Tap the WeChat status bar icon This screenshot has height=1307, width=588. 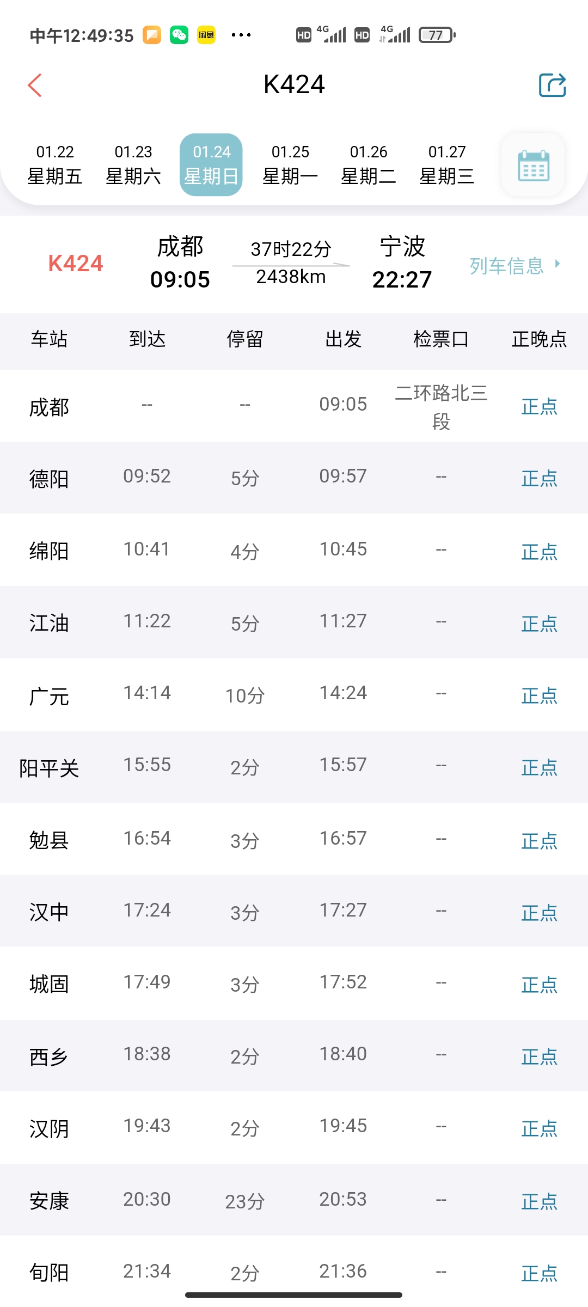[x=179, y=35]
